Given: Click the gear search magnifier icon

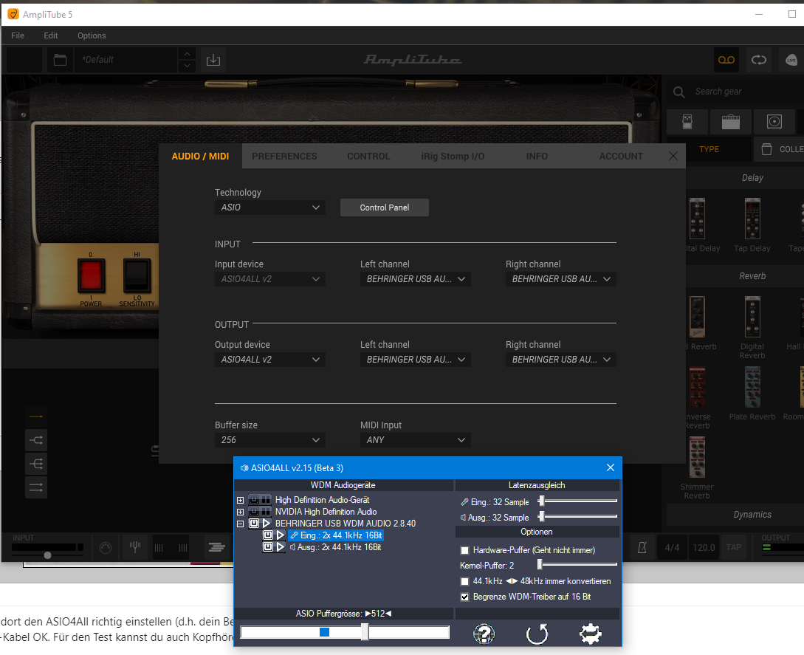Looking at the screenshot, I should [x=679, y=92].
